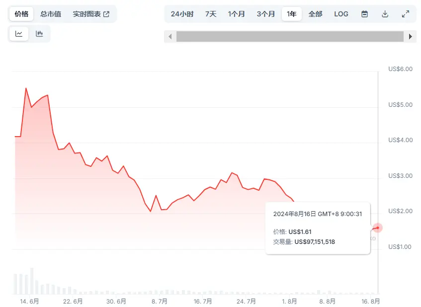Image resolution: width=421 pixels, height=307 pixels.
Task: Select the 全部 time range
Action: click(315, 14)
